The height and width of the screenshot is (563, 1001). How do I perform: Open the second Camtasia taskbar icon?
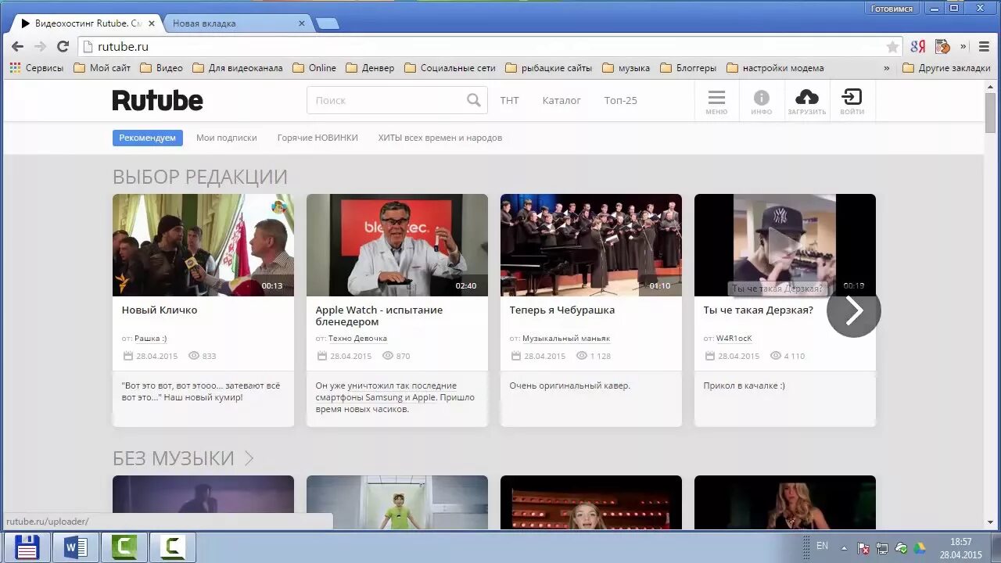coord(173,547)
